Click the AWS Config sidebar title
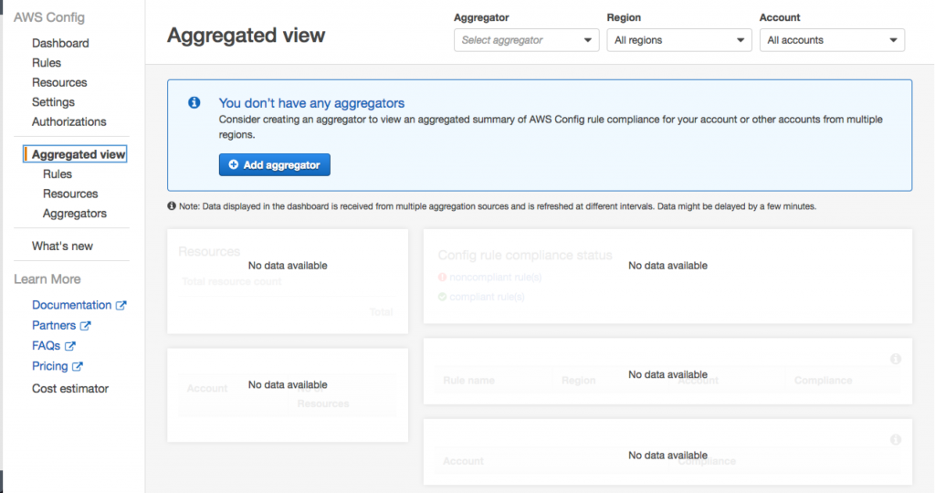Image resolution: width=935 pixels, height=493 pixels. (x=49, y=17)
